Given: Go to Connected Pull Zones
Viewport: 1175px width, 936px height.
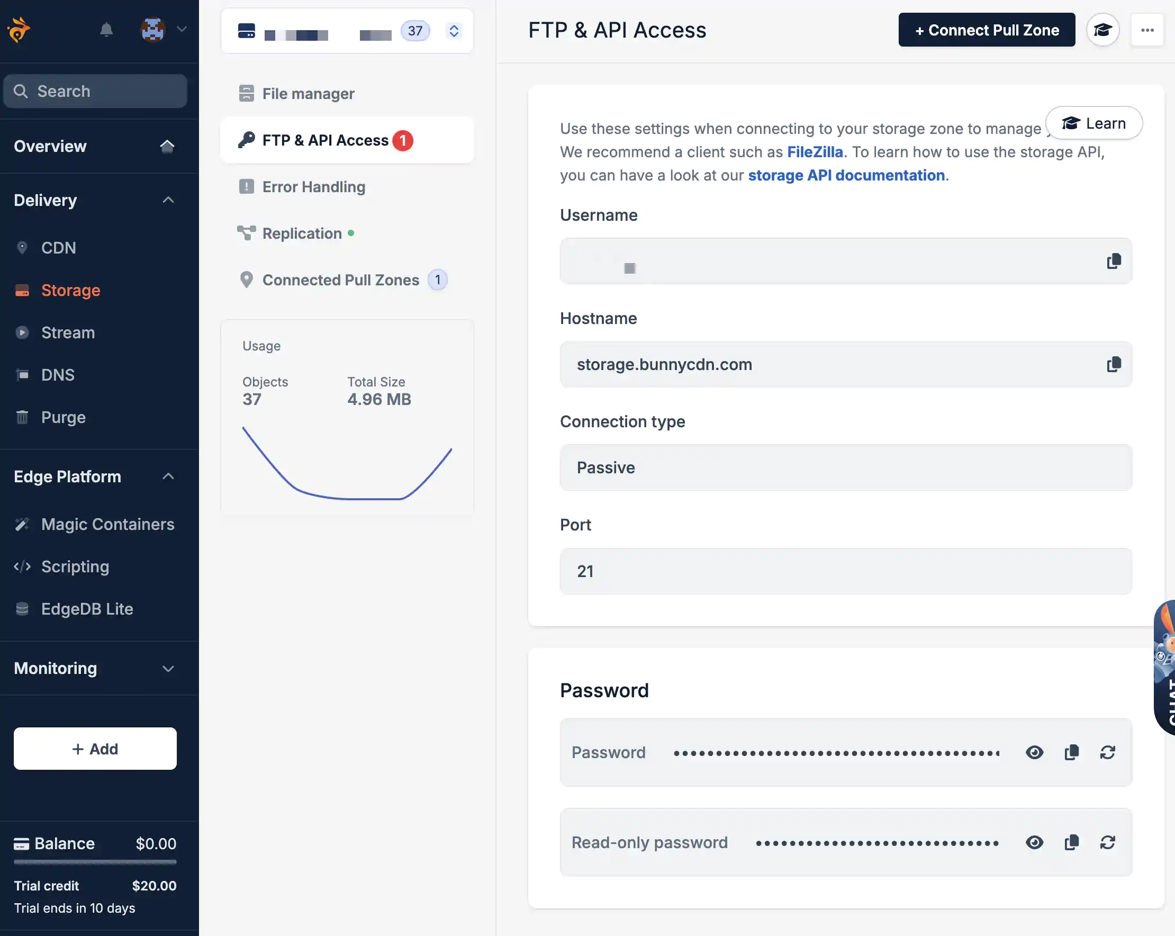Looking at the screenshot, I should (341, 280).
